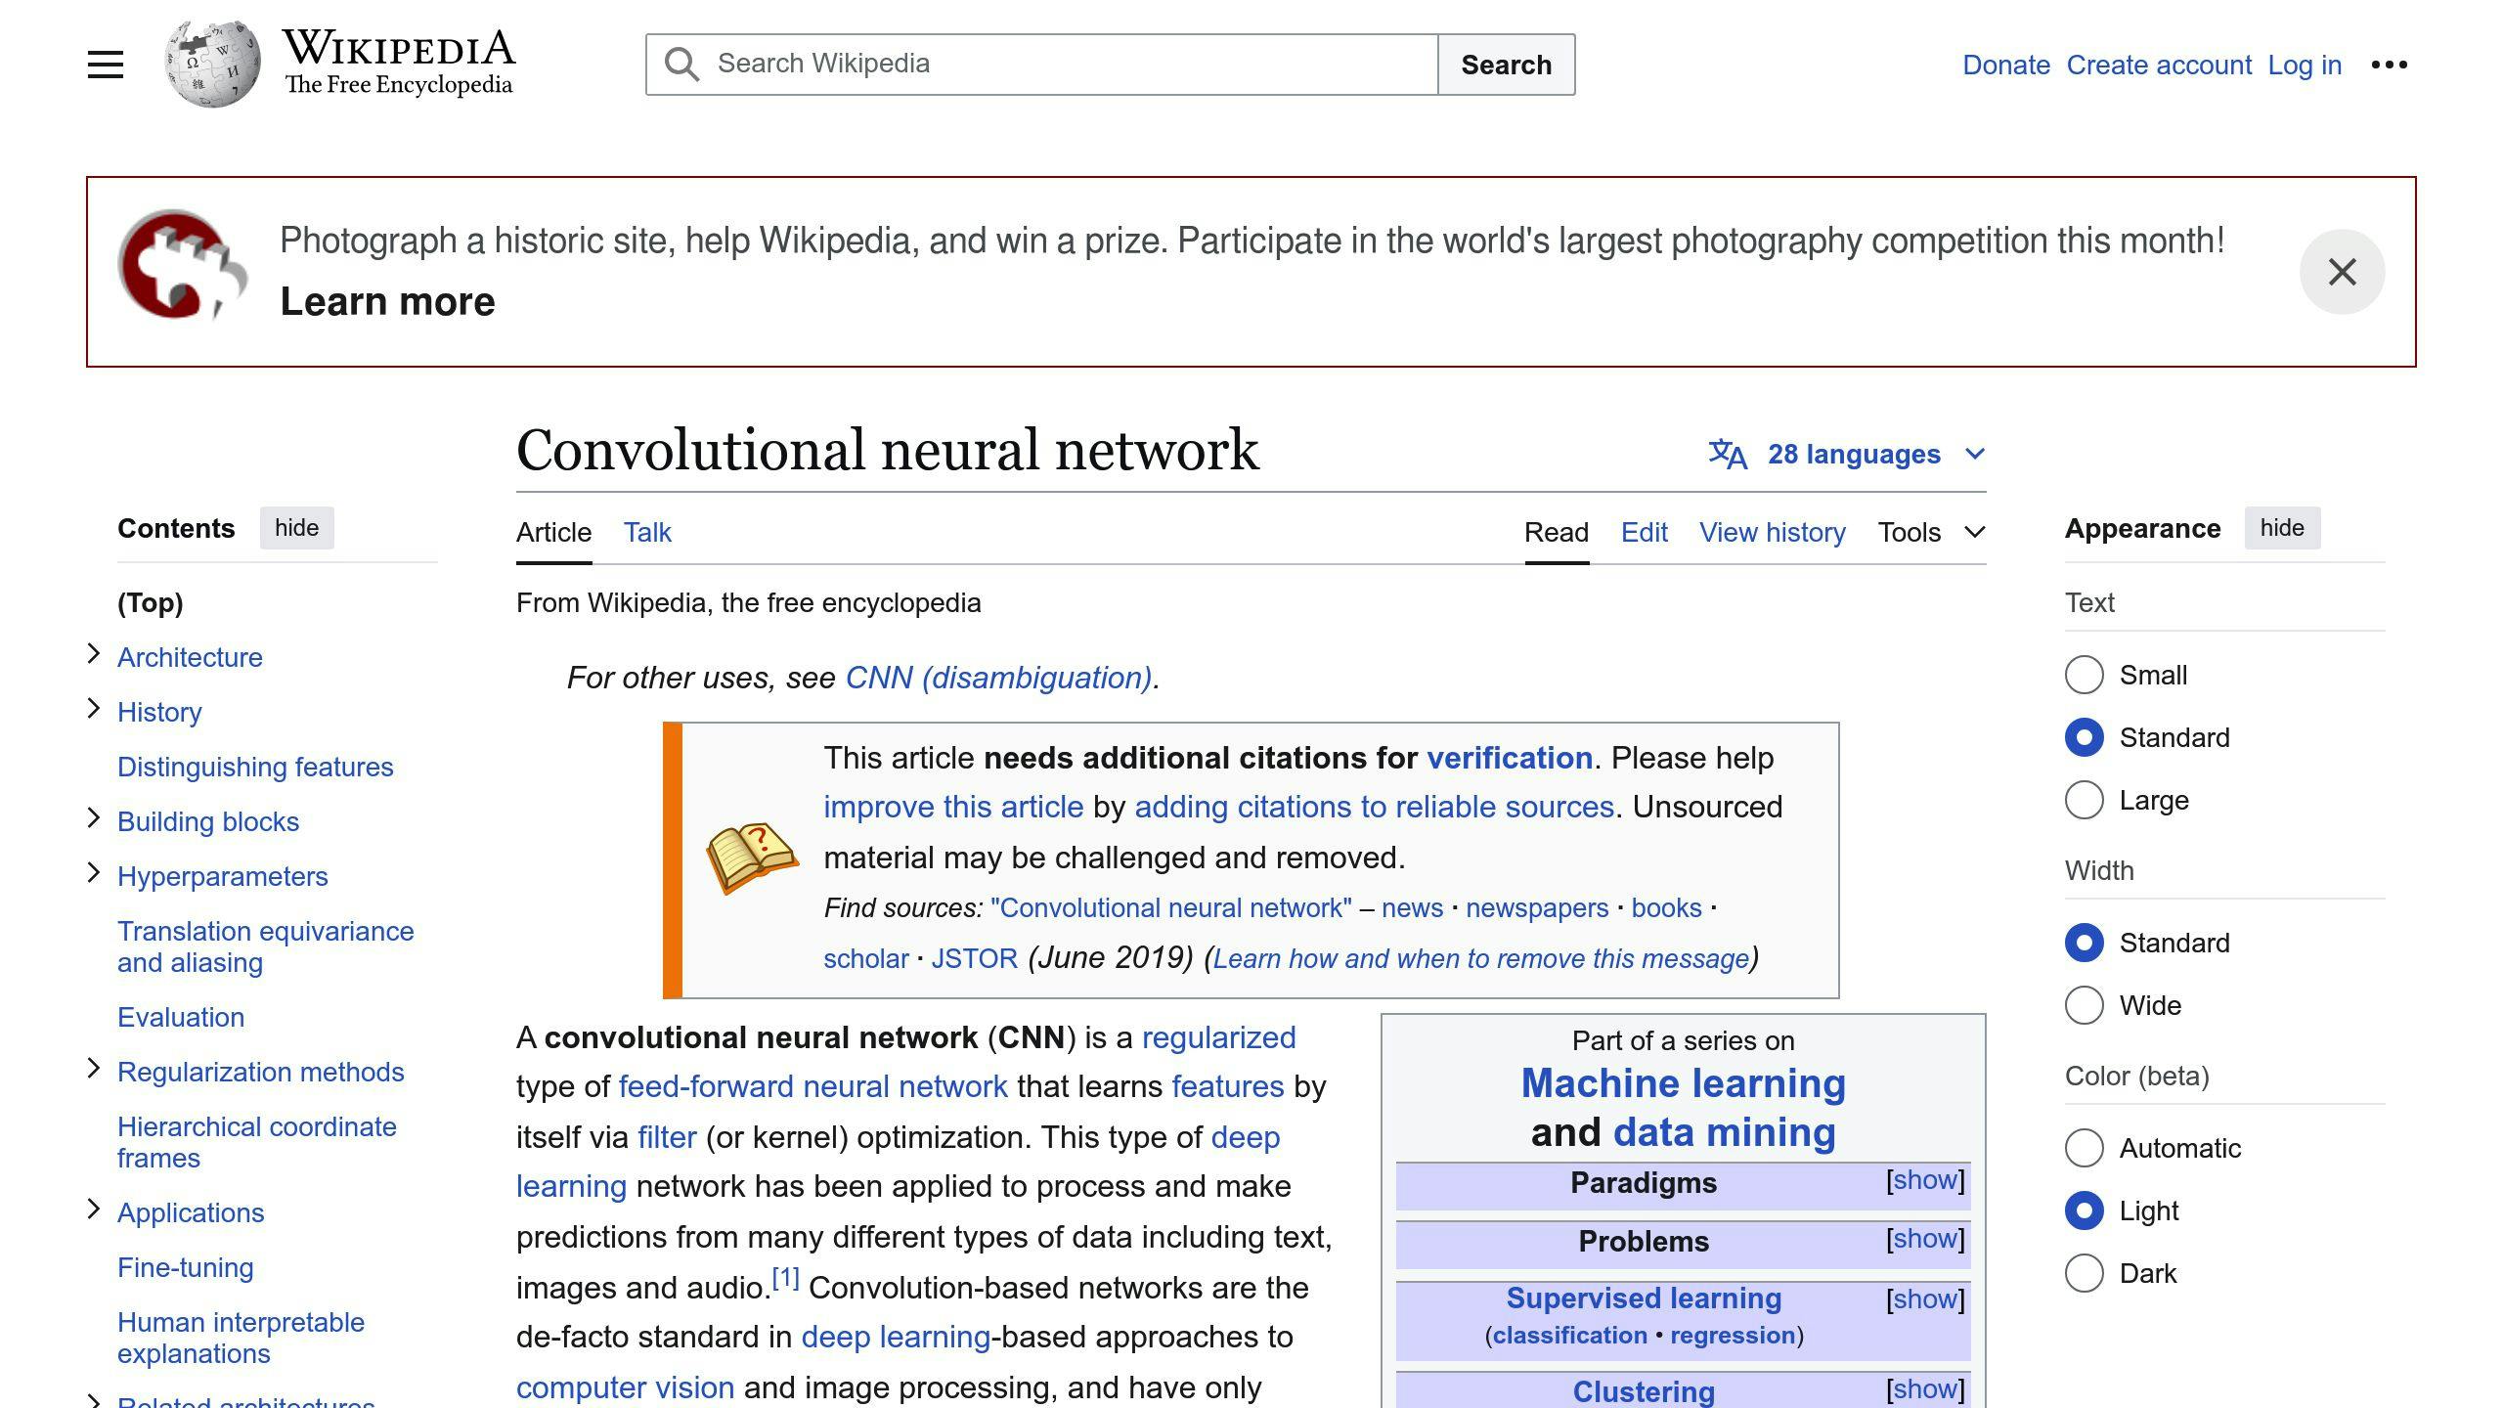Select Standard text size
Image resolution: width=2503 pixels, height=1408 pixels.
point(2084,737)
